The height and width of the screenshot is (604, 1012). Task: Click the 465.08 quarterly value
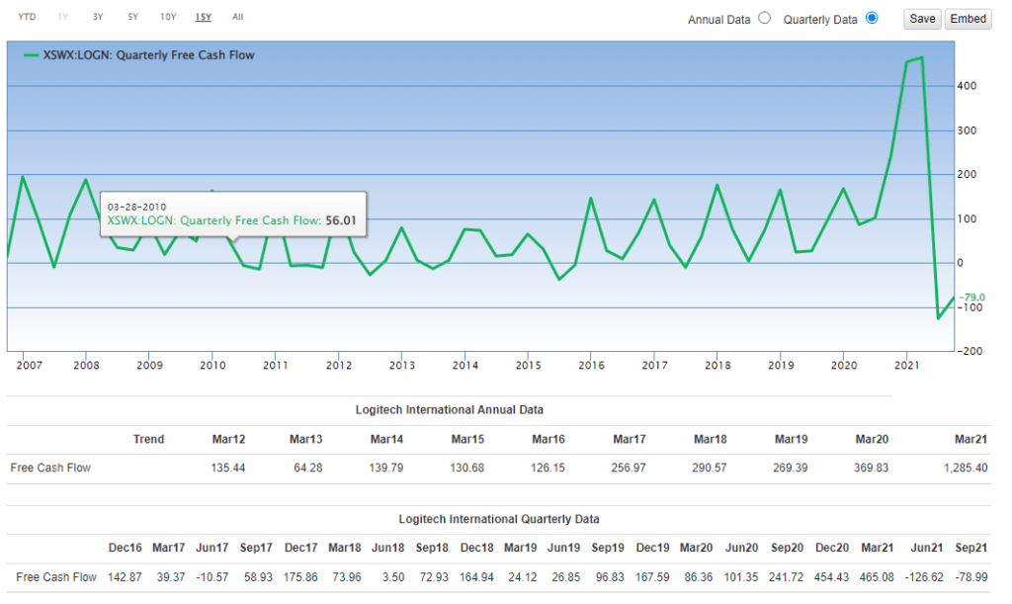877,577
